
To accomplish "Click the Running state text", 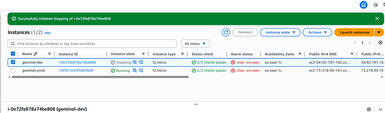I will click(123, 71).
